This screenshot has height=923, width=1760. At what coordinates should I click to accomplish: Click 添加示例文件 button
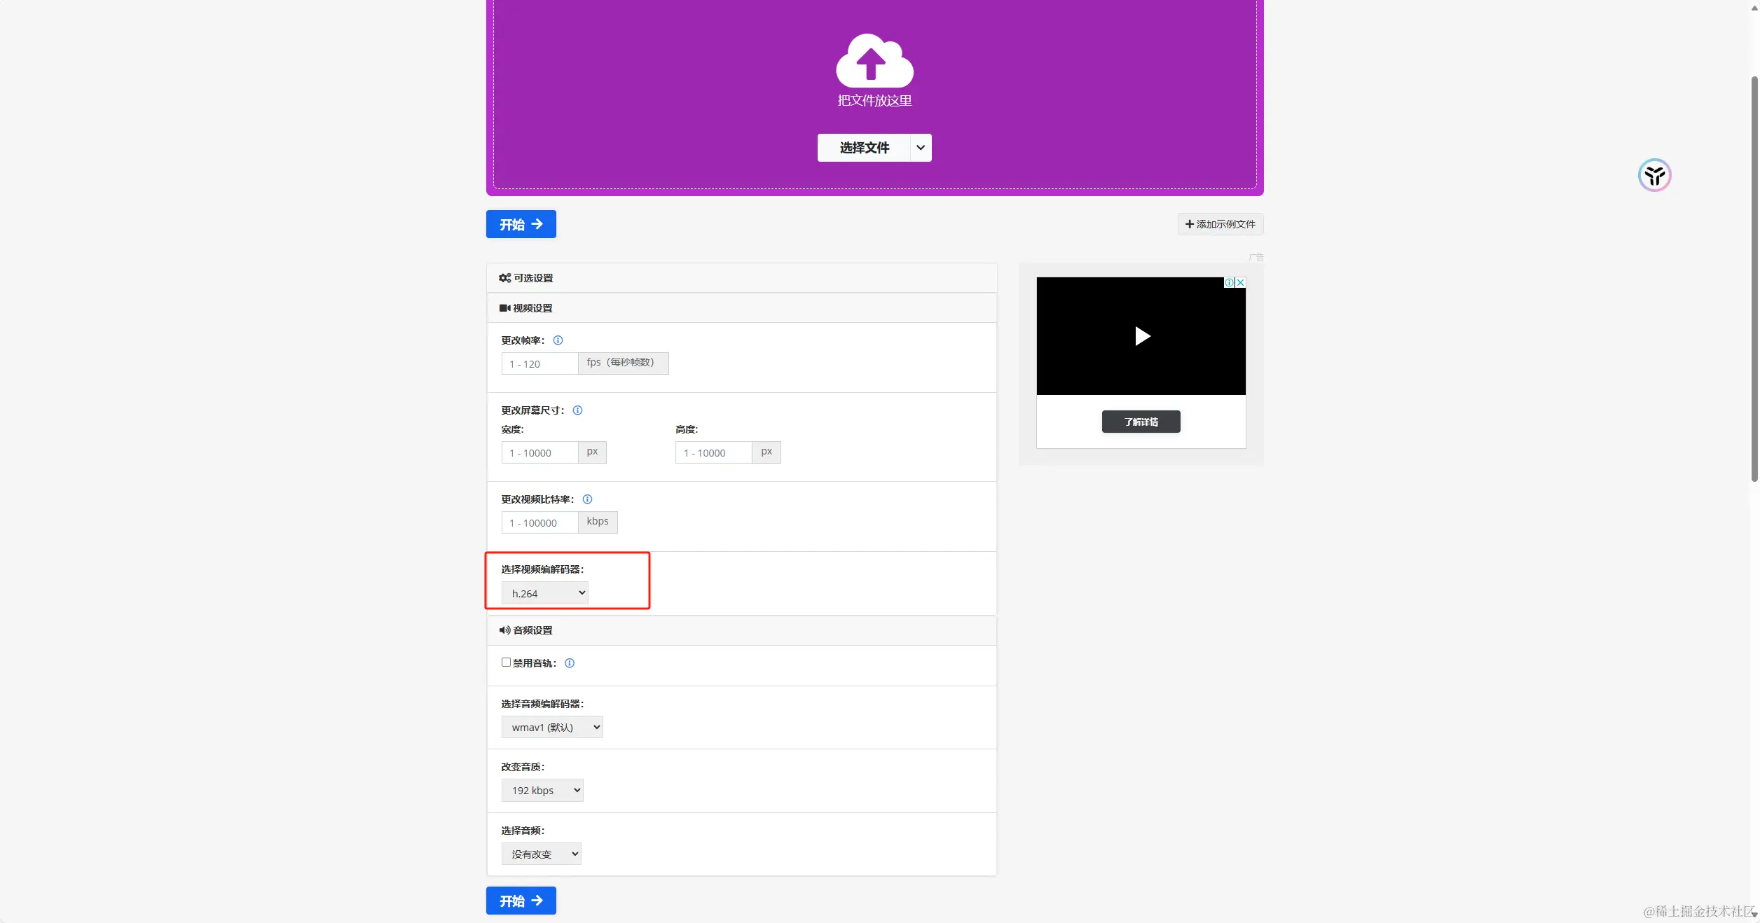[x=1220, y=224]
